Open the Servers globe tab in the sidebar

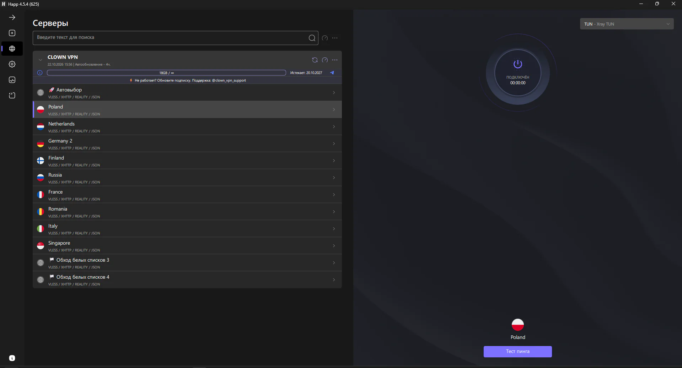[12, 49]
